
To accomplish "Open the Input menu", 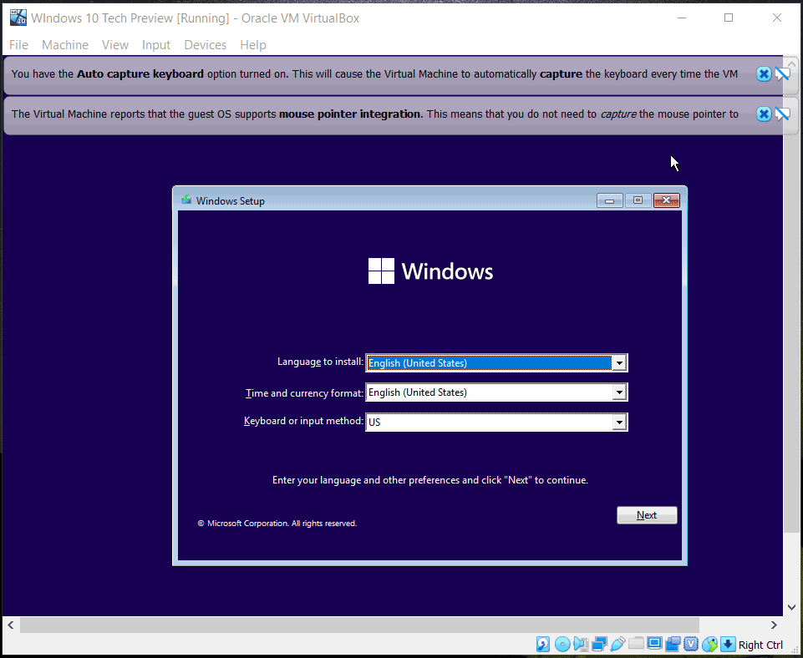I will coord(156,45).
